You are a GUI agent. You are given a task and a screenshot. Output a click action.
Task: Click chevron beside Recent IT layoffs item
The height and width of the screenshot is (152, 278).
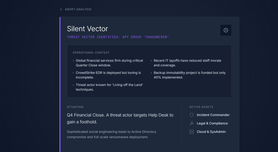click(151, 61)
